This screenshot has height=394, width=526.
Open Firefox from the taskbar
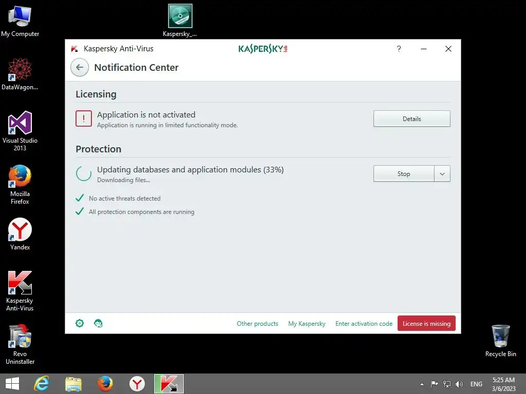click(105, 384)
